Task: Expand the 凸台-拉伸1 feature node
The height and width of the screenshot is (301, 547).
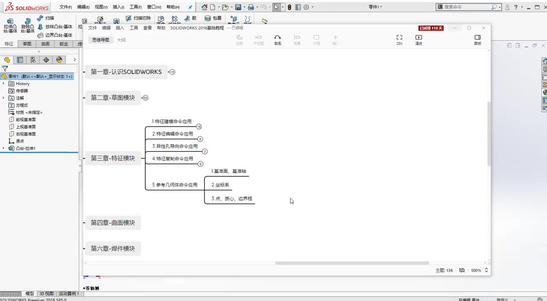Action: pyautogui.click(x=3, y=148)
